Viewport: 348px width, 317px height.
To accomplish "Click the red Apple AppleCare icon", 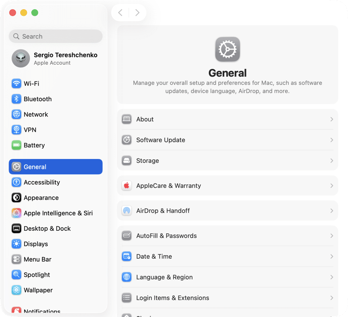I will [x=127, y=185].
